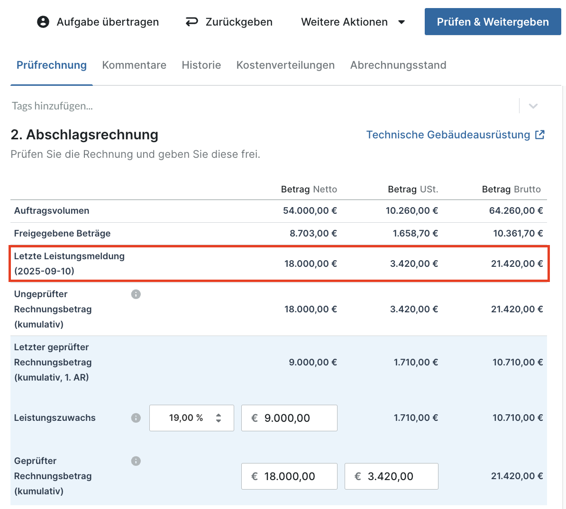Click info icon next to Ungeprüfter Rechnungsbetrag
The height and width of the screenshot is (509, 566).
(x=136, y=294)
